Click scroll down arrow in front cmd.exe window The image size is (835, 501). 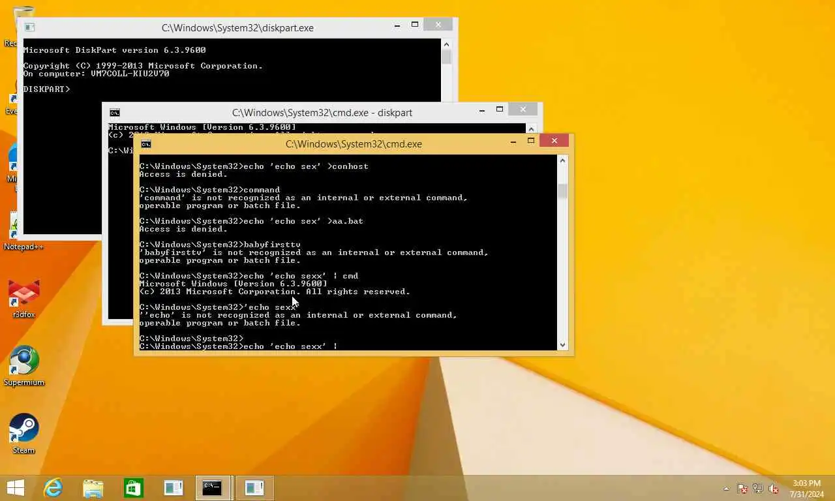coord(563,345)
